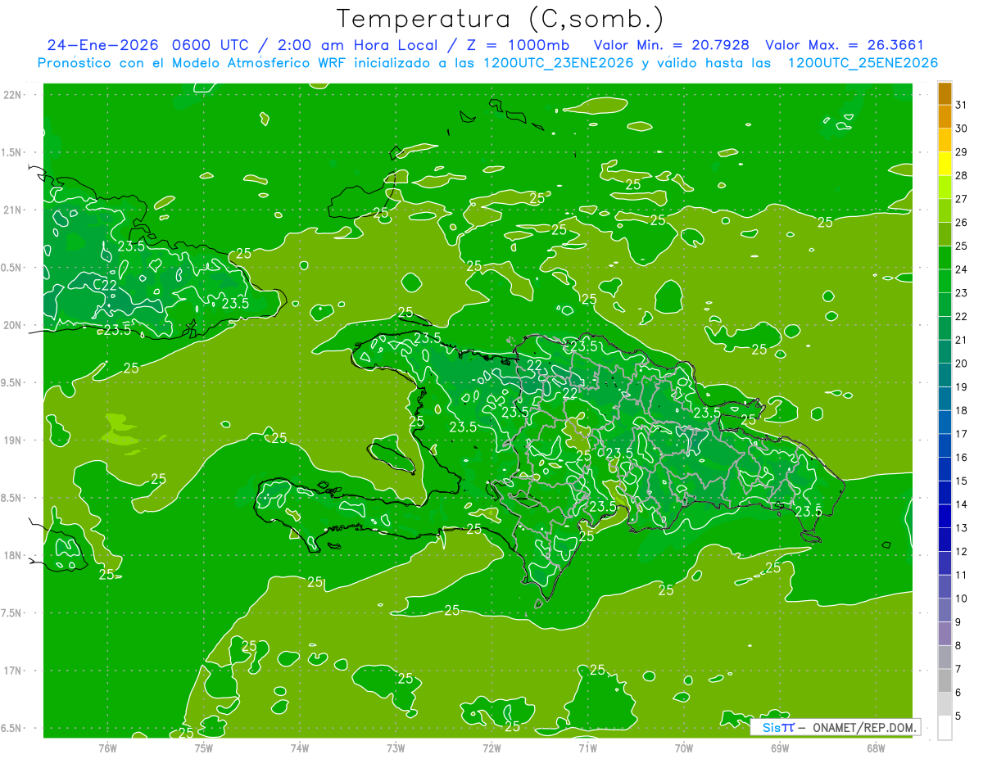Select the yellow colorbar band between 28 and 29
This screenshot has height=759, width=983.
coord(944,164)
